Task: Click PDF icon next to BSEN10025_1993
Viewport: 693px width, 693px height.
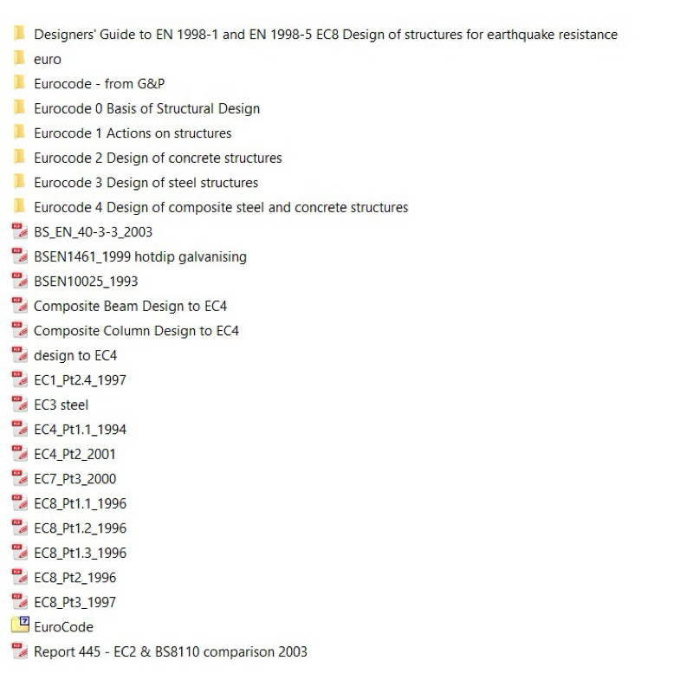Action: [20, 281]
